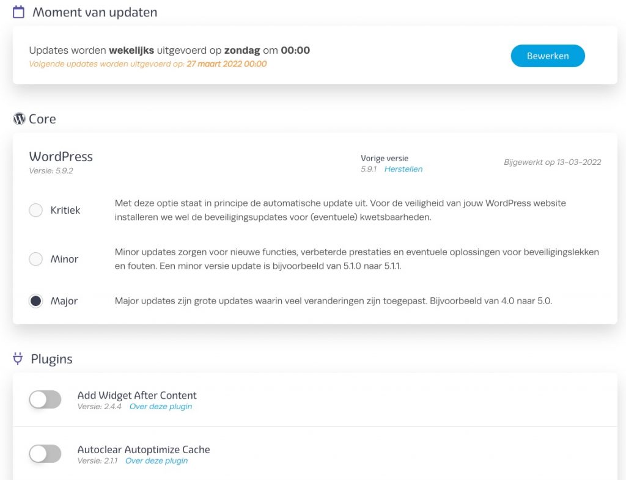626x480 pixels.
Task: Click Herstellen to restore version 5.9.1
Action: [x=403, y=169]
